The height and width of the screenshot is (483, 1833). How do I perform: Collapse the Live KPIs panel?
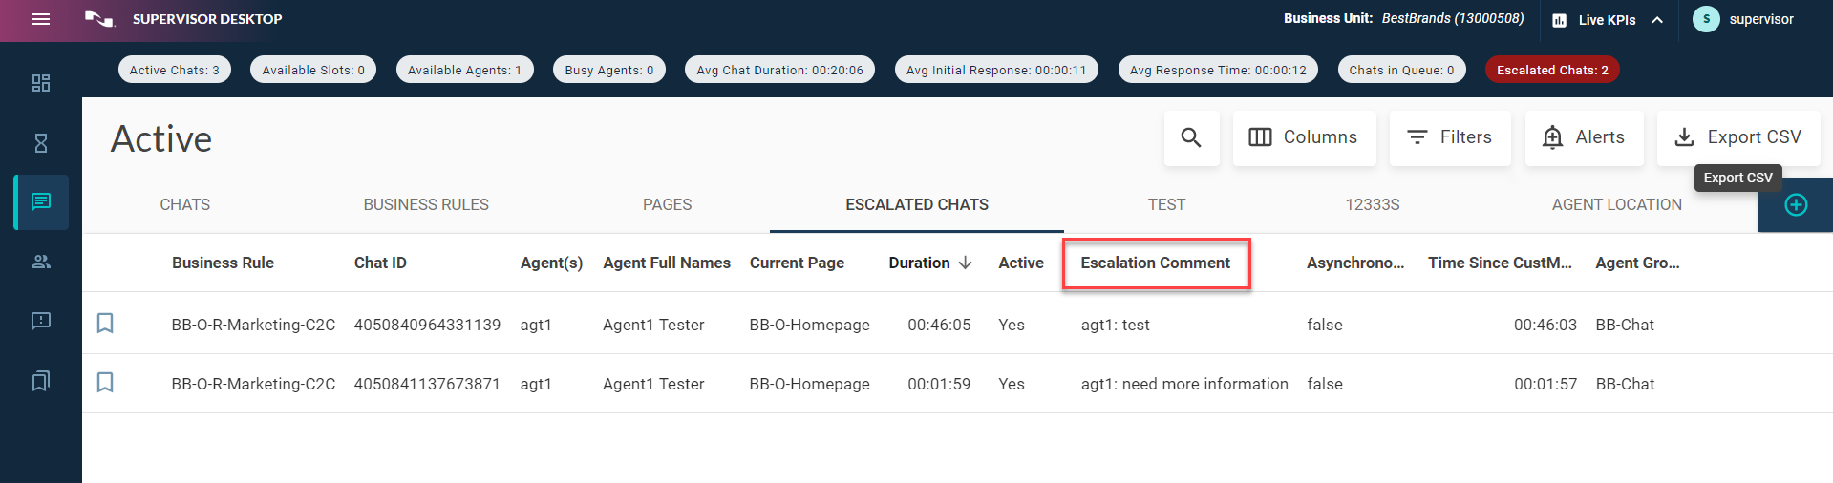pos(1657,20)
